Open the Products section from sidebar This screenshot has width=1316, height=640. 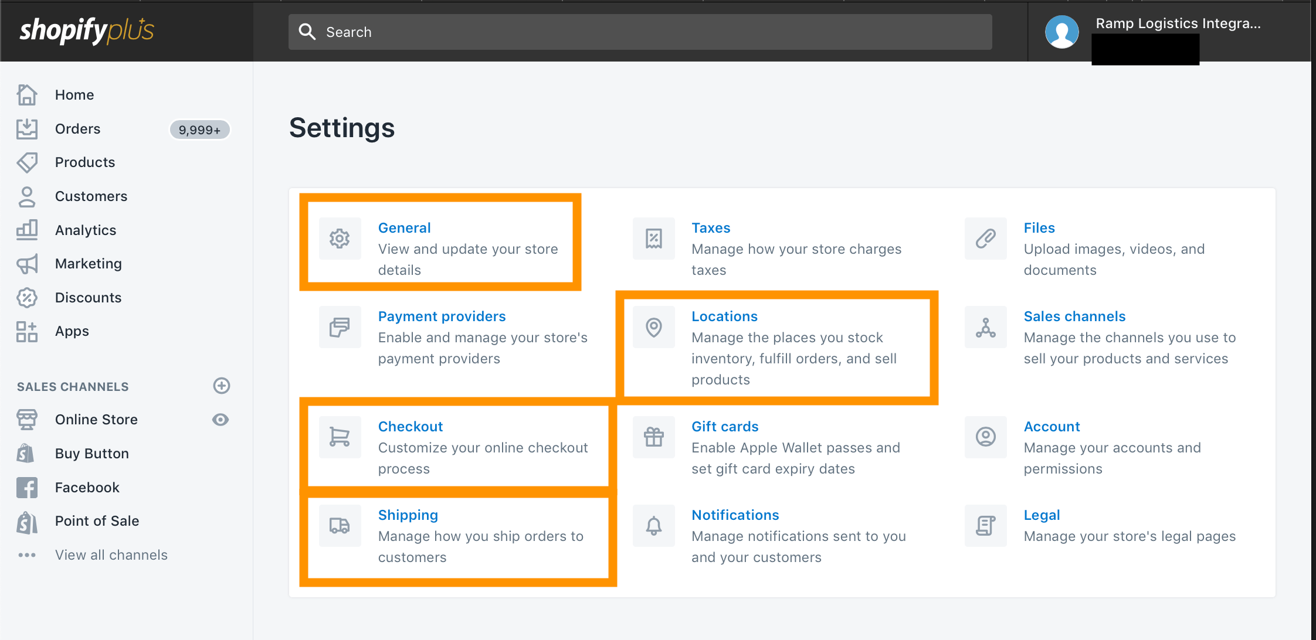click(x=84, y=162)
